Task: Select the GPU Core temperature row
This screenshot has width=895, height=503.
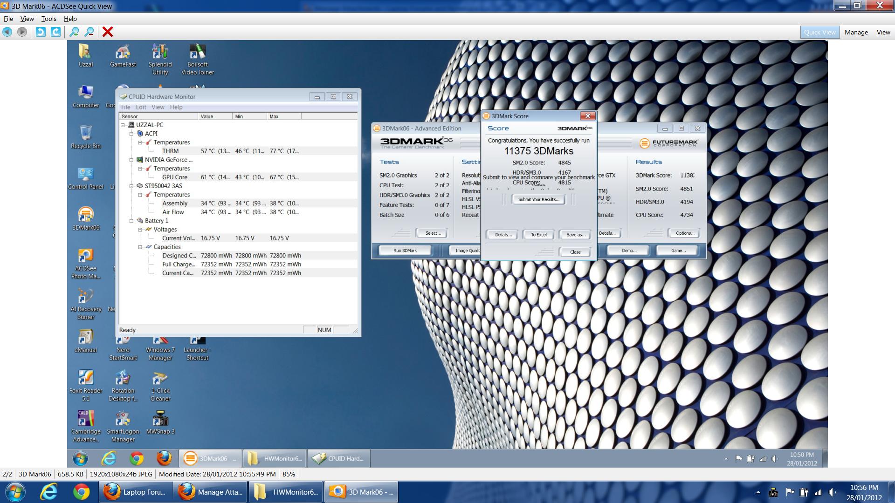Action: [x=238, y=177]
